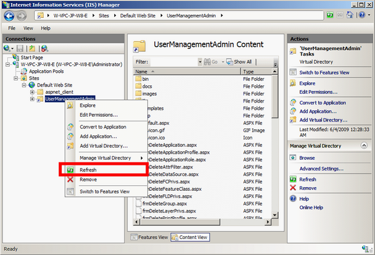Click the Filter text field
Screen dimensions: 375x255
pos(174,62)
